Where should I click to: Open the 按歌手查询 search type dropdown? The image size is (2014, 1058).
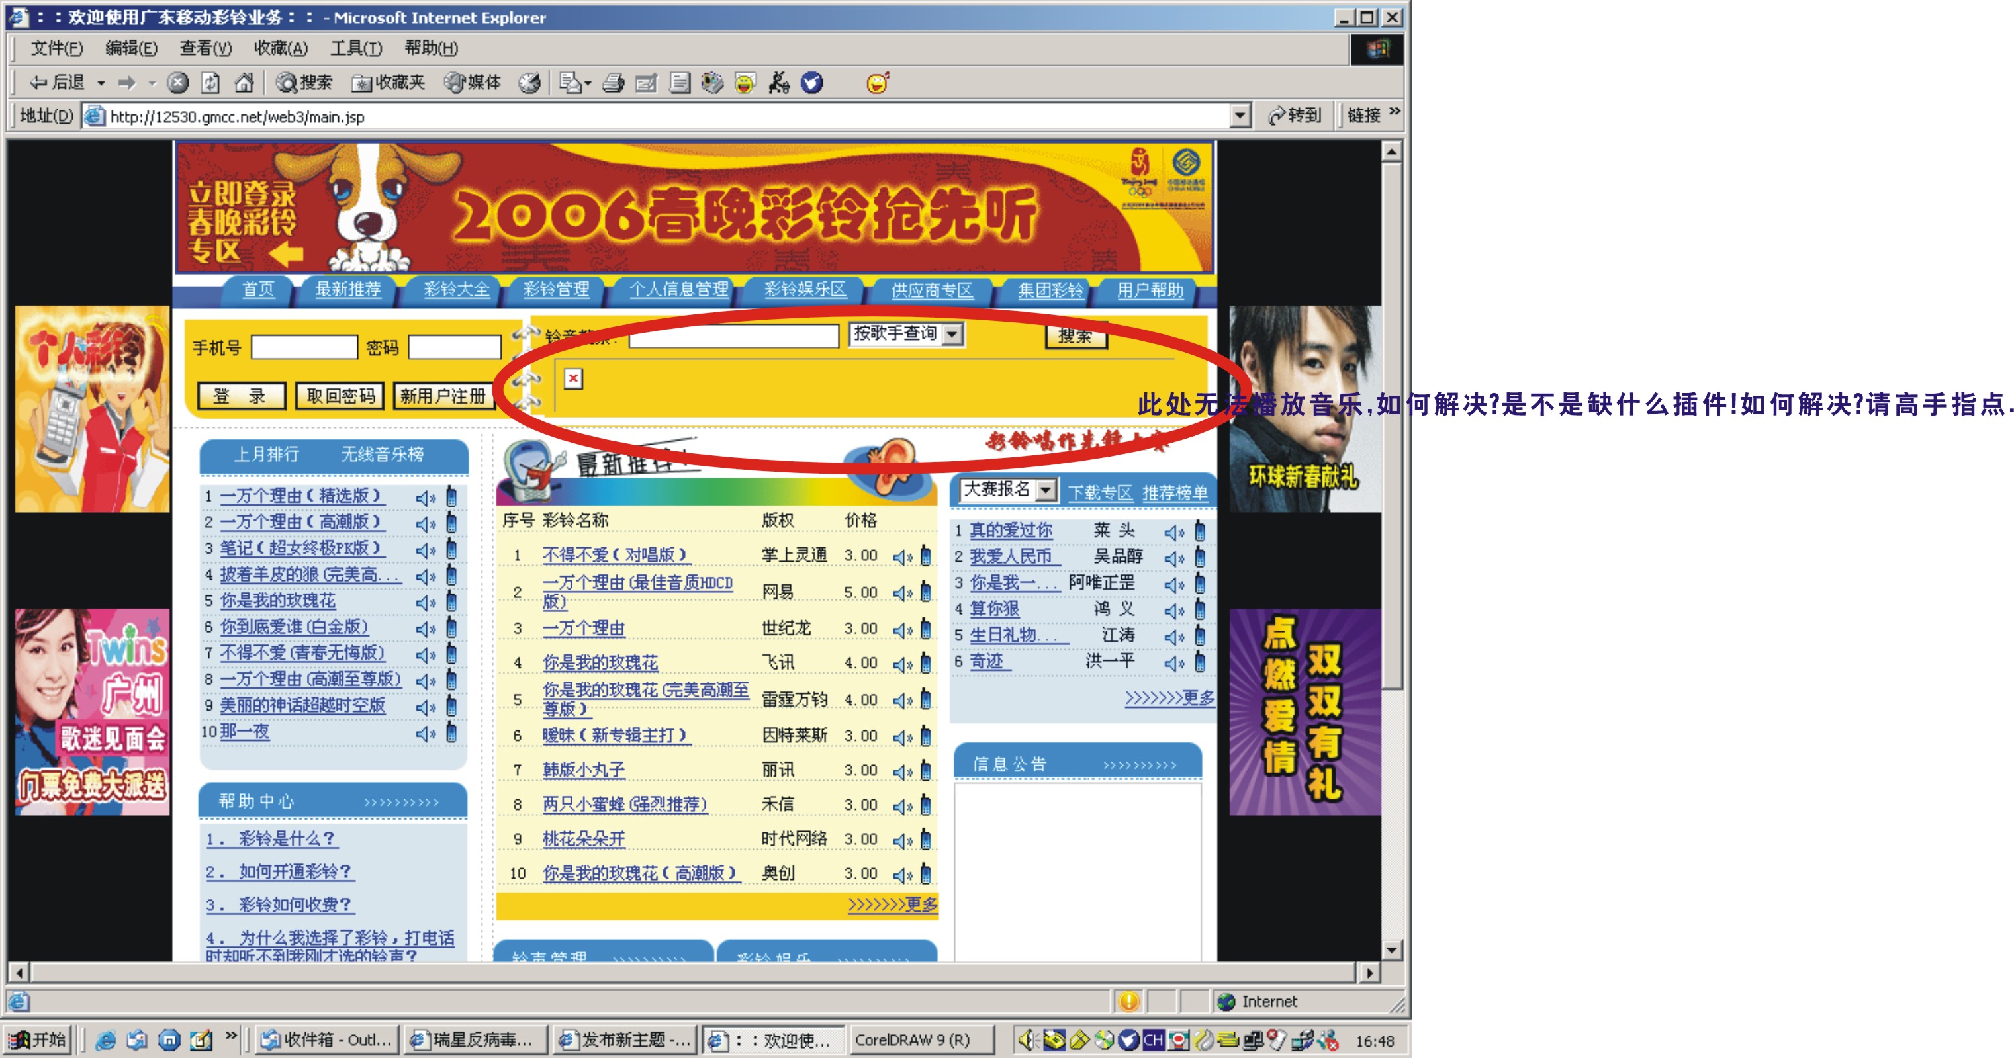[952, 334]
